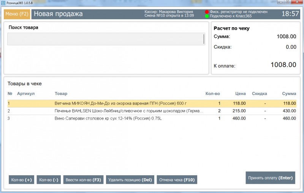304x193 pixels.
Task: Click the Розница365 app icon in title bar
Action: 3,3
